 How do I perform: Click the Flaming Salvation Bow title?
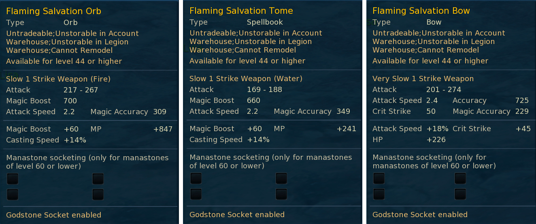click(421, 10)
